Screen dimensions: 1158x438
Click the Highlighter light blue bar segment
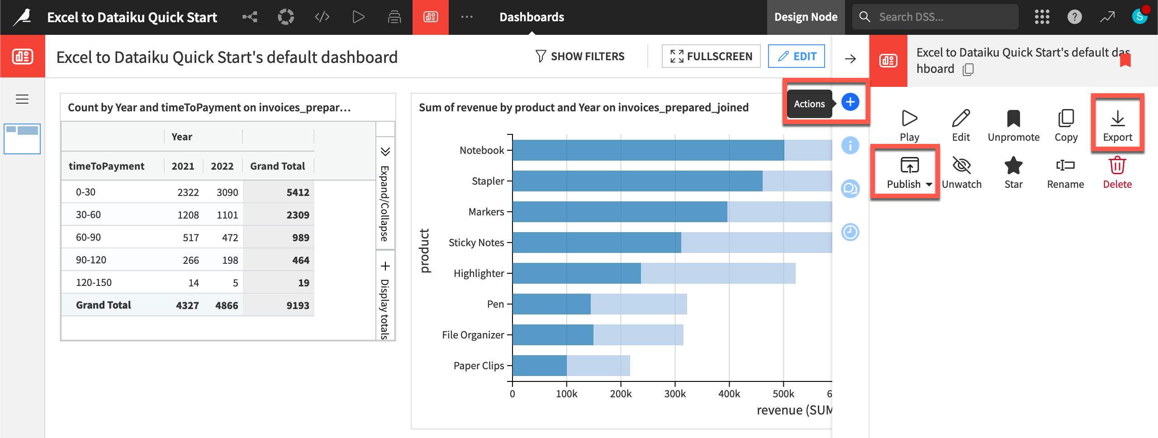tap(718, 273)
